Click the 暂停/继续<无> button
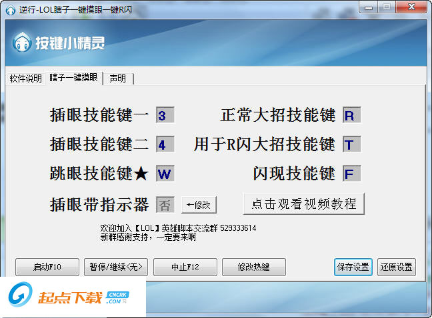 click(x=116, y=267)
